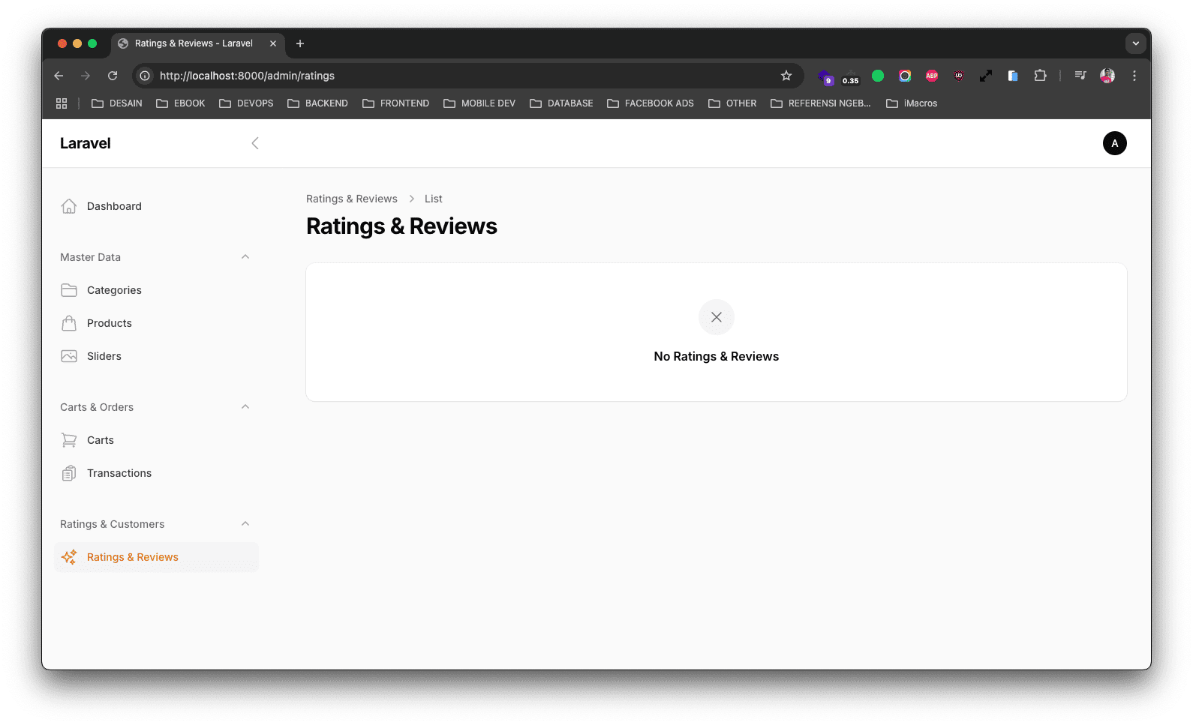
Task: Open the BACKEND bookmarks folder
Action: (x=318, y=103)
